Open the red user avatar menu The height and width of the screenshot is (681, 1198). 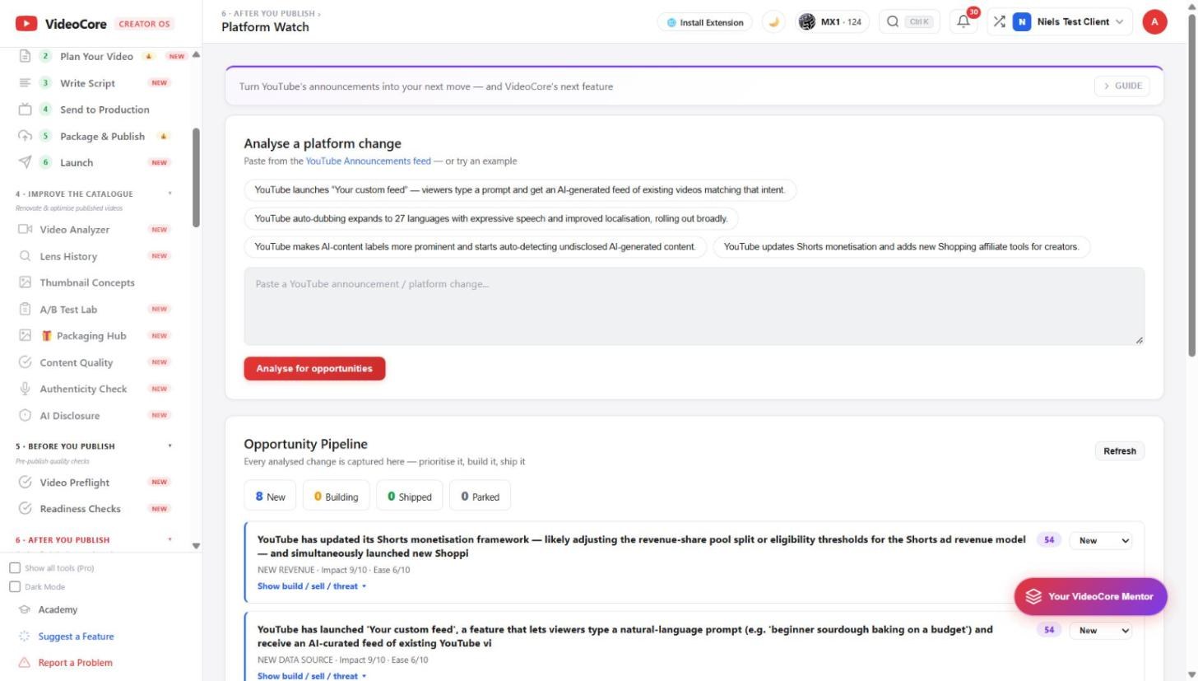click(x=1154, y=22)
